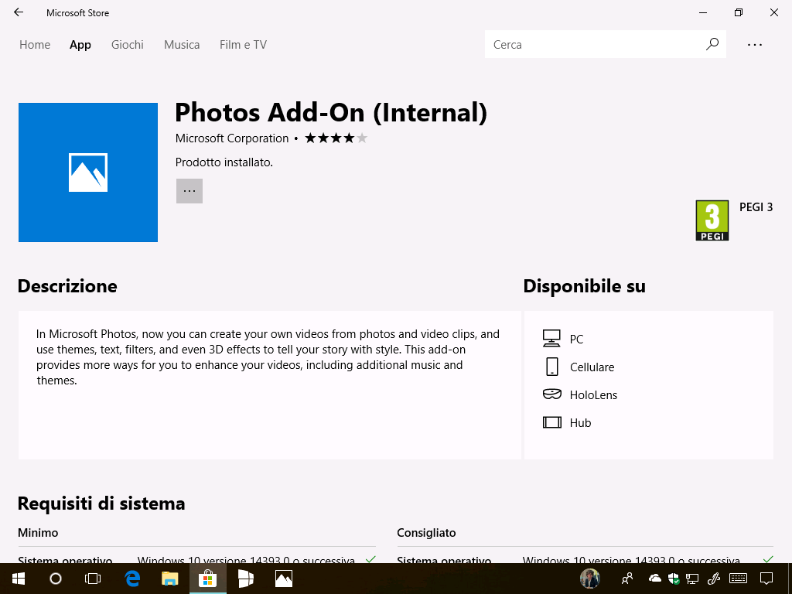Open Windows Defender shield tray icon
Viewport: 792px width, 594px height.
coord(674,579)
